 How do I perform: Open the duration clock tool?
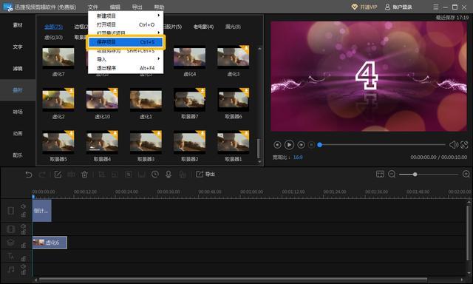(x=155, y=174)
